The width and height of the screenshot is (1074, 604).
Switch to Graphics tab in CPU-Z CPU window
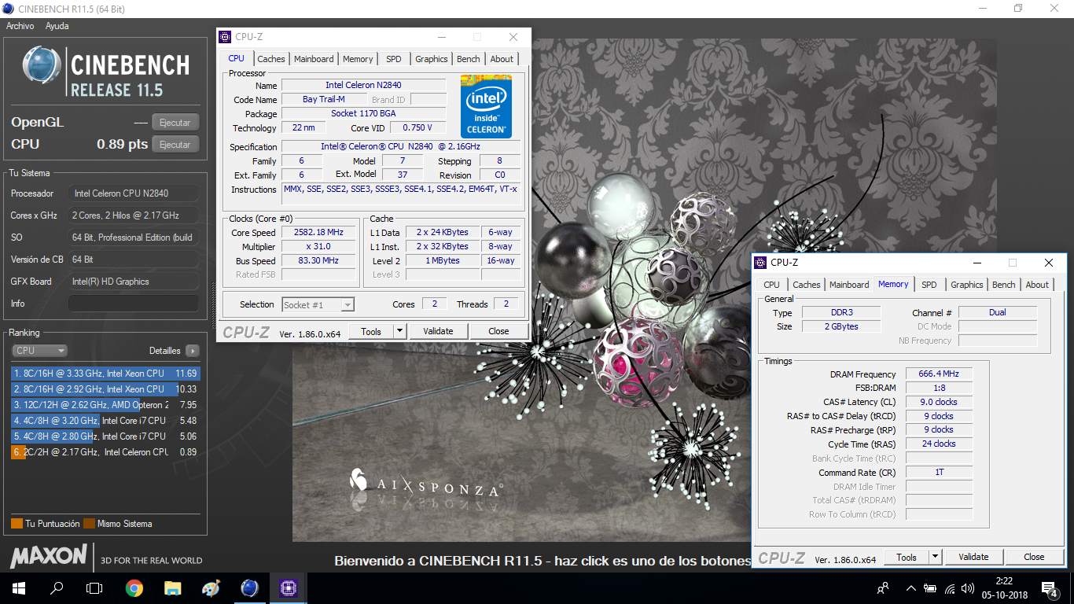(x=432, y=59)
